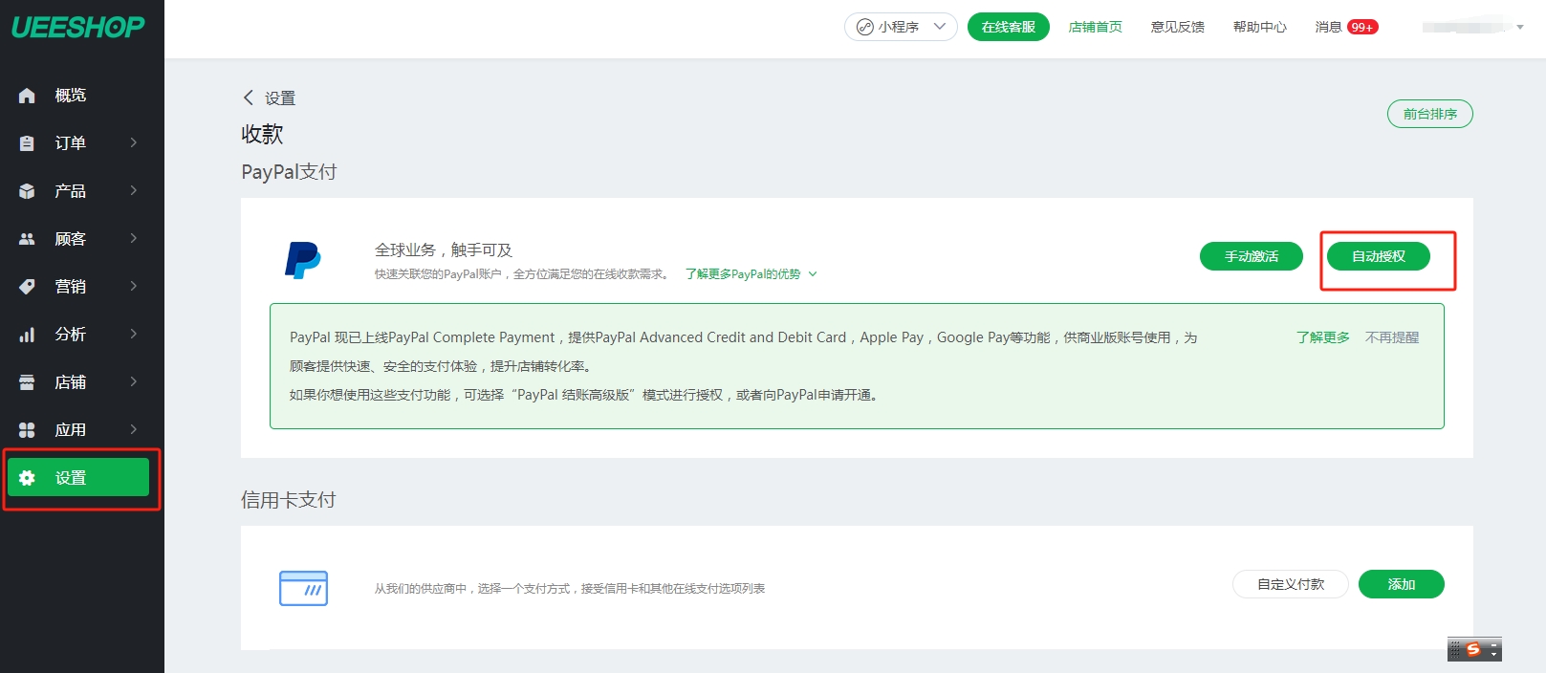Click the storefront icon beside 店铺
1546x673 pixels.
27,382
